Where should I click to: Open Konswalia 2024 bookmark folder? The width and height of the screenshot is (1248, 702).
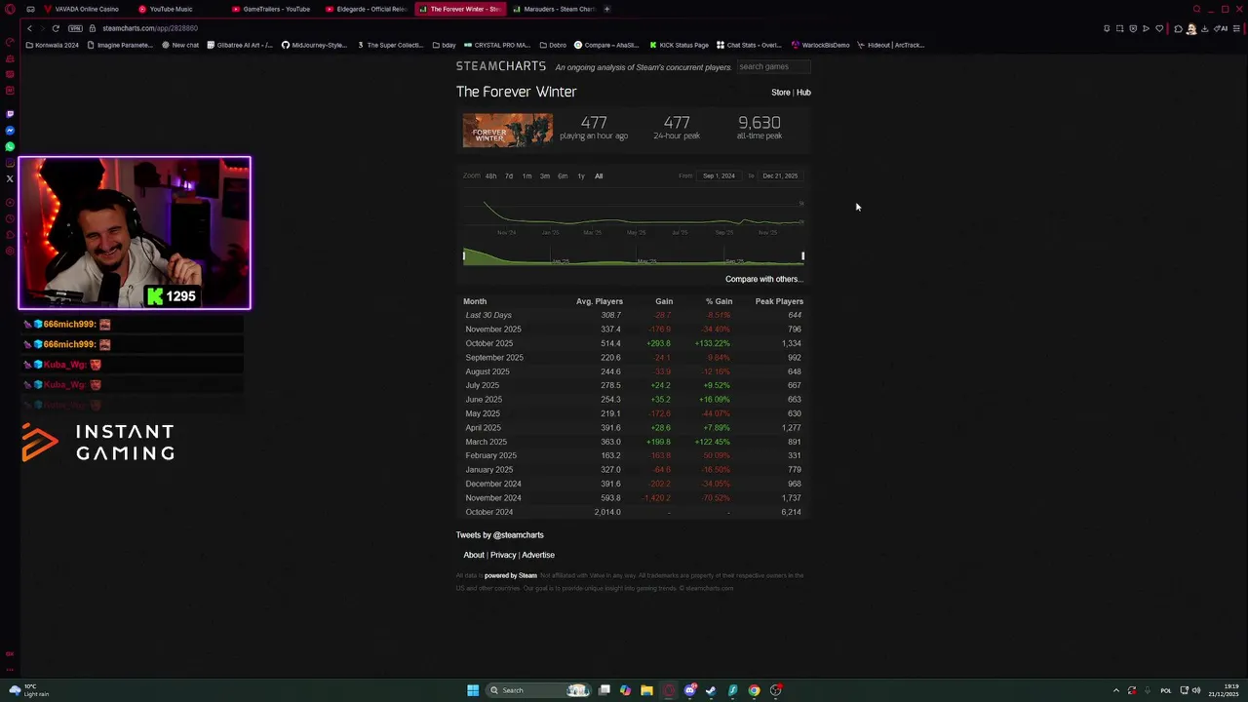tap(53, 45)
